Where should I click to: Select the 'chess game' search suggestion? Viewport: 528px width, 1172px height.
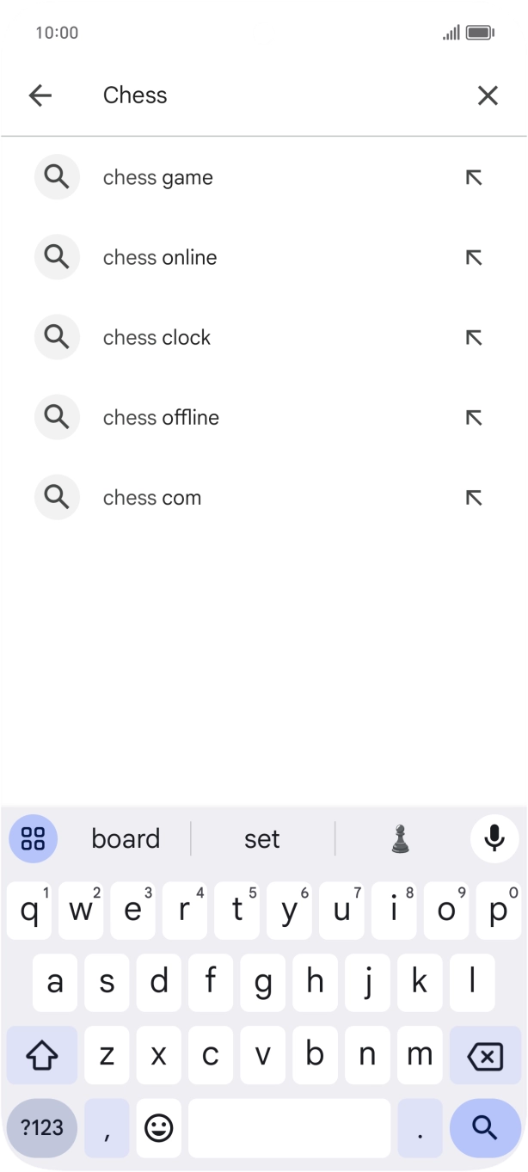coord(157,177)
